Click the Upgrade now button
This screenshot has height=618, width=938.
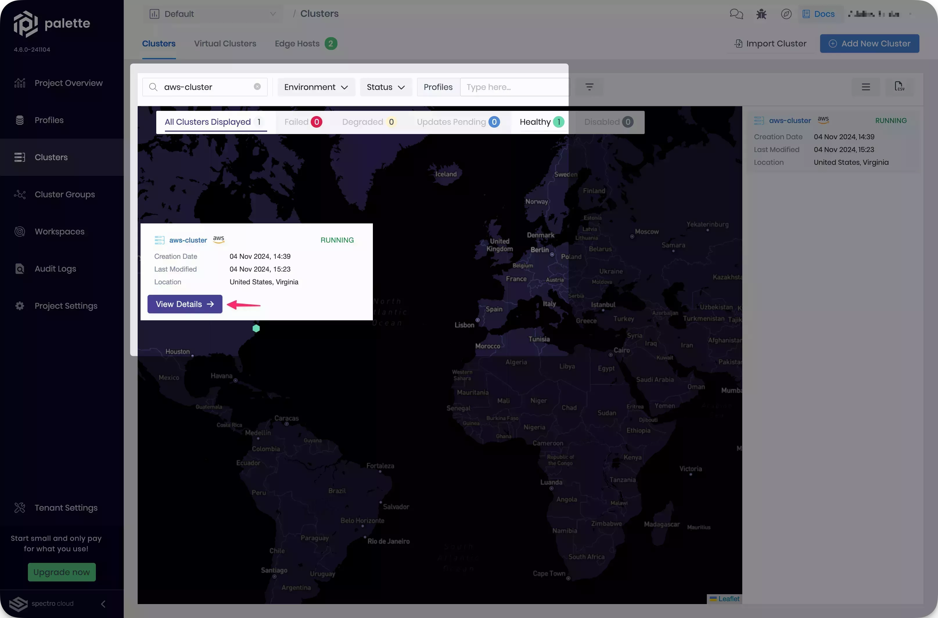pos(62,572)
